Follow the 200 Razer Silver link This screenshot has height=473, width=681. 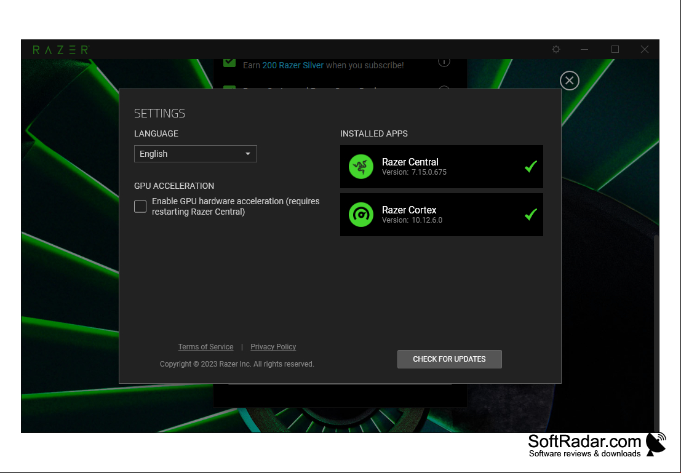(293, 65)
